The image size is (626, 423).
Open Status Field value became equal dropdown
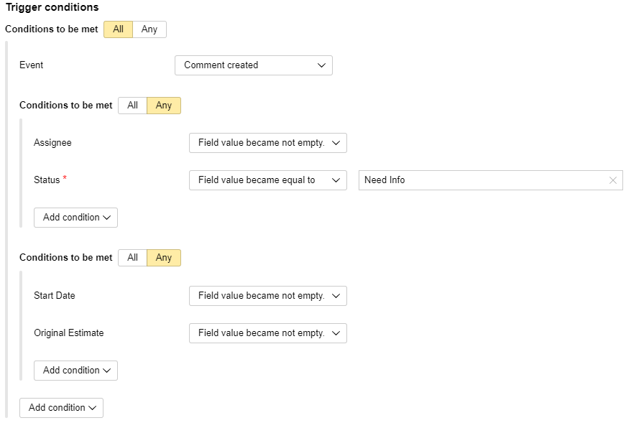(268, 180)
